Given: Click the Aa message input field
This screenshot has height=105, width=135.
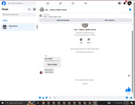Looking at the screenshot, I should pos(89,98).
